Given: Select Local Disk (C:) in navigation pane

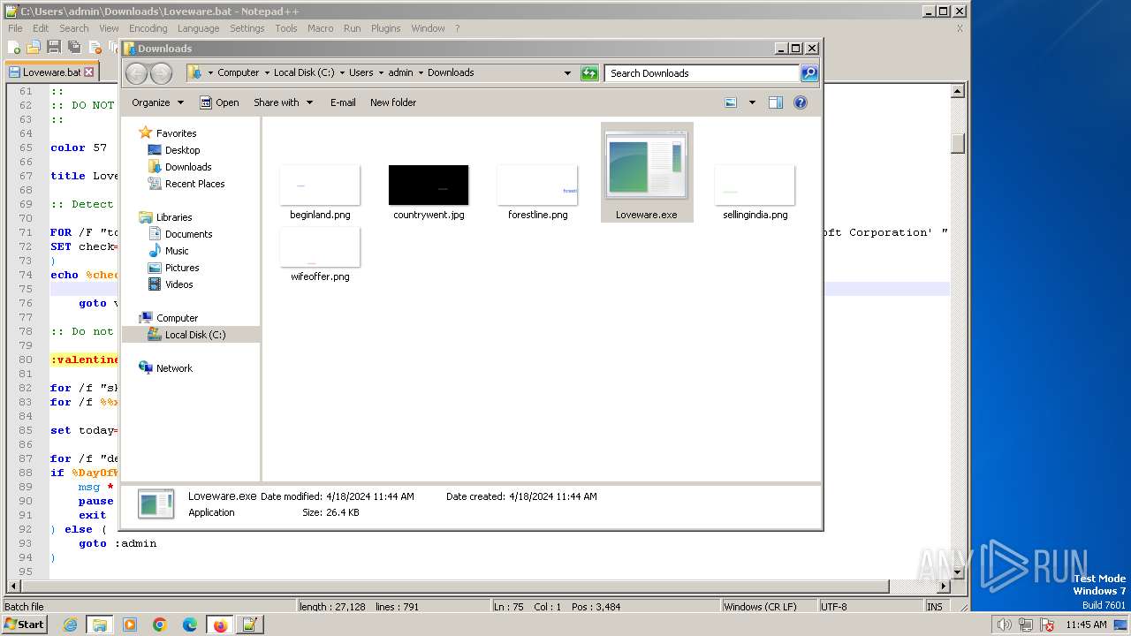Looking at the screenshot, I should (x=191, y=335).
